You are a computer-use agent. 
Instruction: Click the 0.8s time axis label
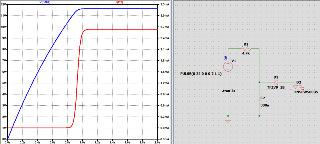point(67,142)
